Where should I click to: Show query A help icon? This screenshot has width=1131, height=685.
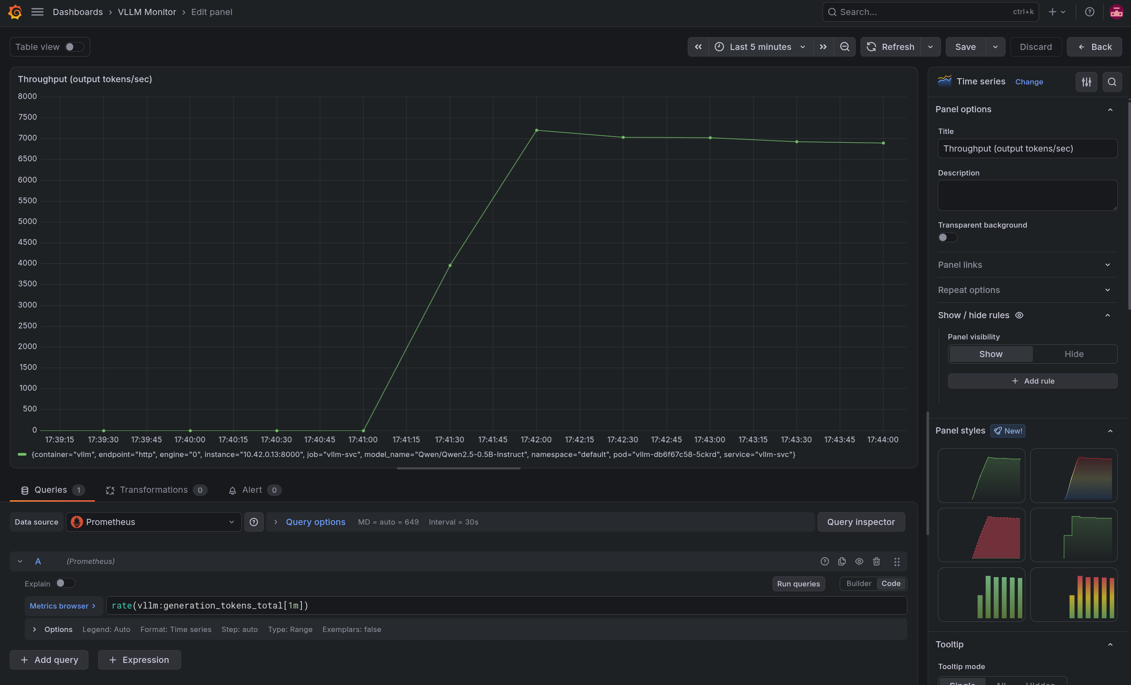point(824,562)
